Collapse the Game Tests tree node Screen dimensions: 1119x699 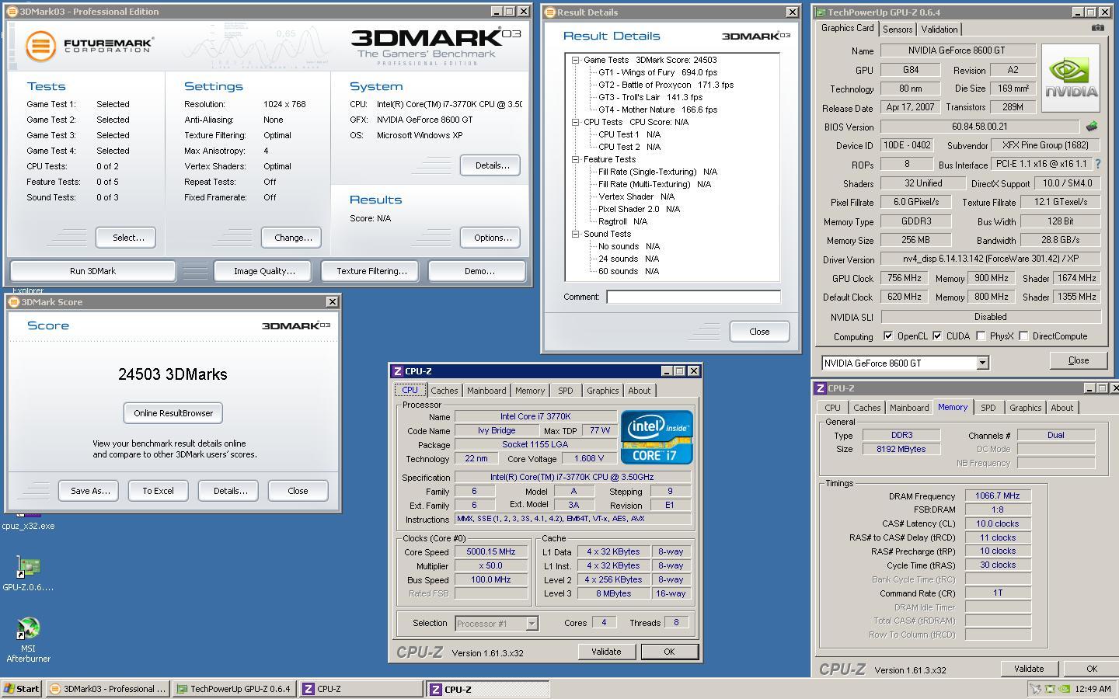point(575,60)
